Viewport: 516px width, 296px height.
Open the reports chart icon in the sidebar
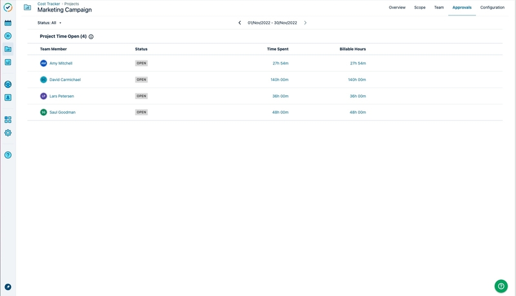(8, 62)
